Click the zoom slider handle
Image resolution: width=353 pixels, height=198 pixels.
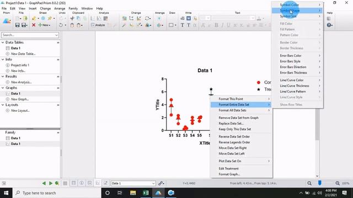[x=320, y=183]
